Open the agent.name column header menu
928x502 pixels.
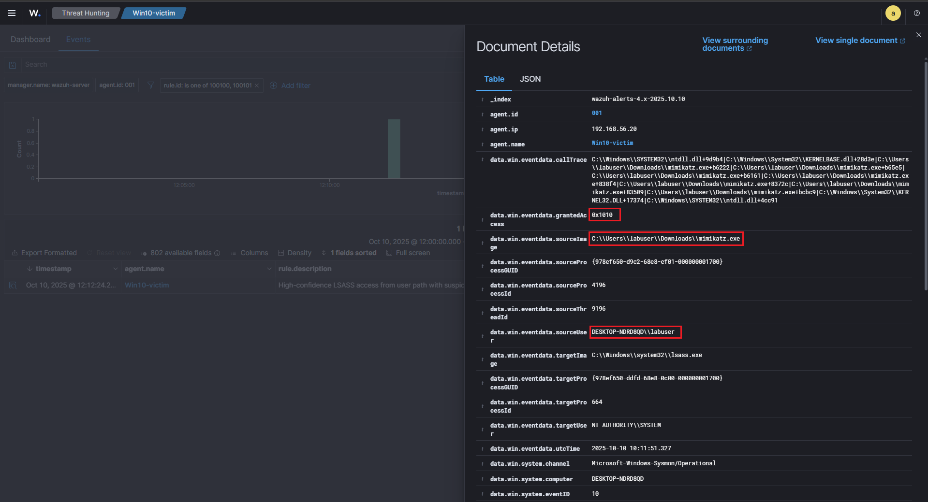(x=269, y=269)
